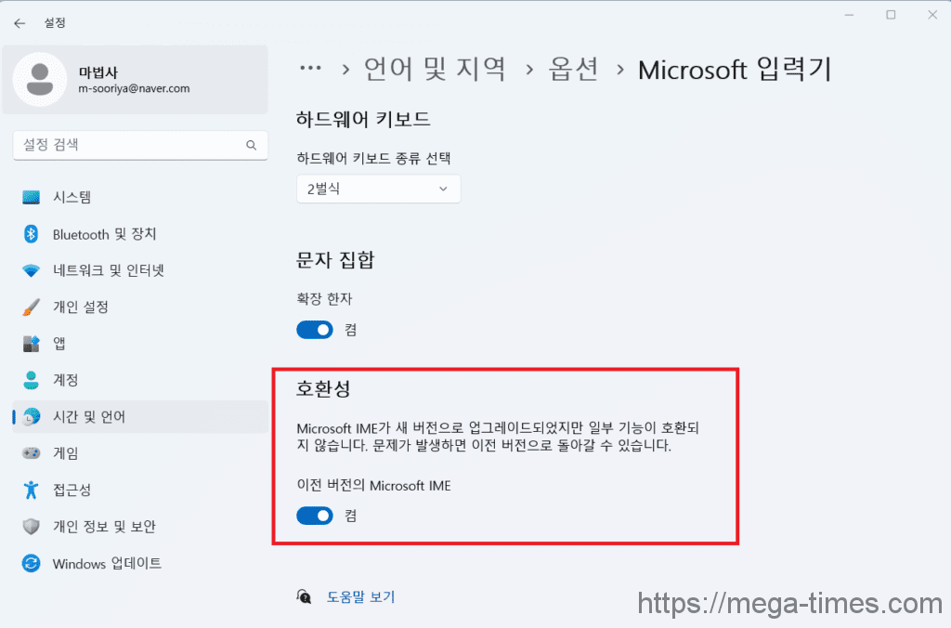This screenshot has height=628, width=951.
Task: Click the search magnifier icon
Action: (x=251, y=145)
